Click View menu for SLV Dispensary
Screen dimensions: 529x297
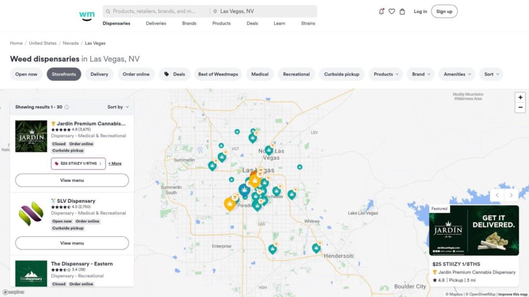pyautogui.click(x=72, y=243)
